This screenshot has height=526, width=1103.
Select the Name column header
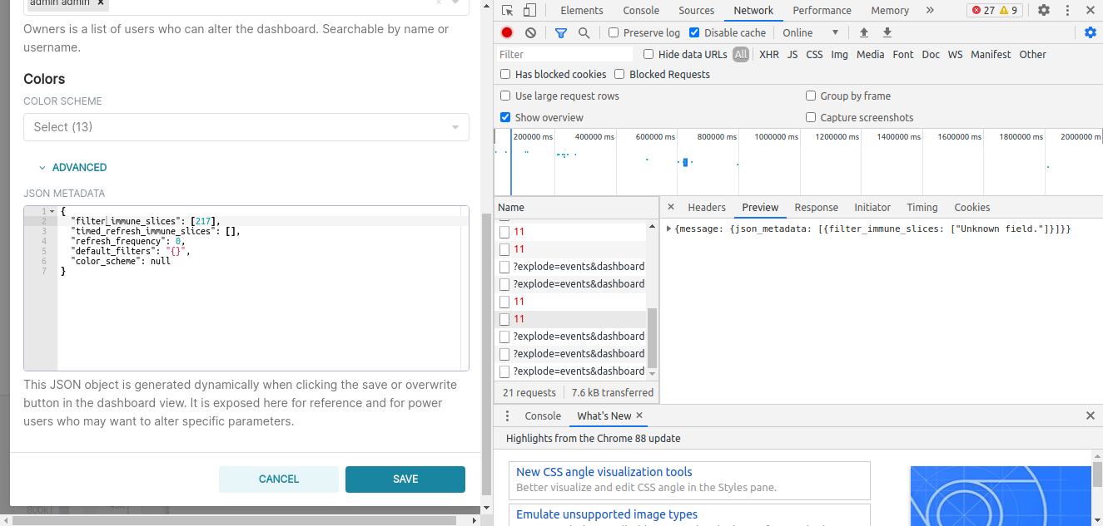570,207
